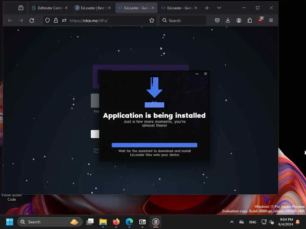Open the notification bell
This screenshot has width=306, height=229.
pos(298,222)
